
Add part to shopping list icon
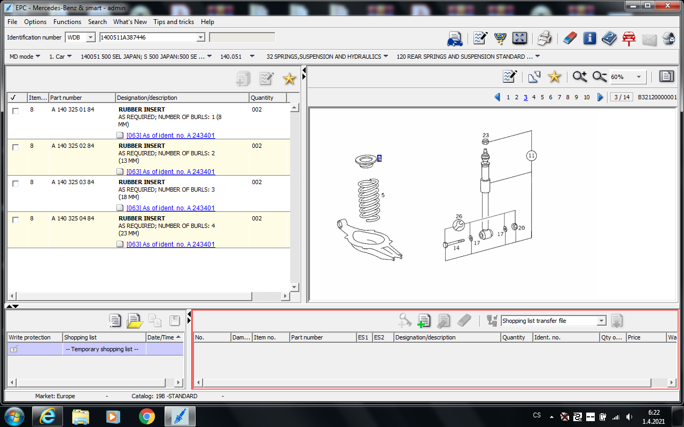pyautogui.click(x=424, y=321)
